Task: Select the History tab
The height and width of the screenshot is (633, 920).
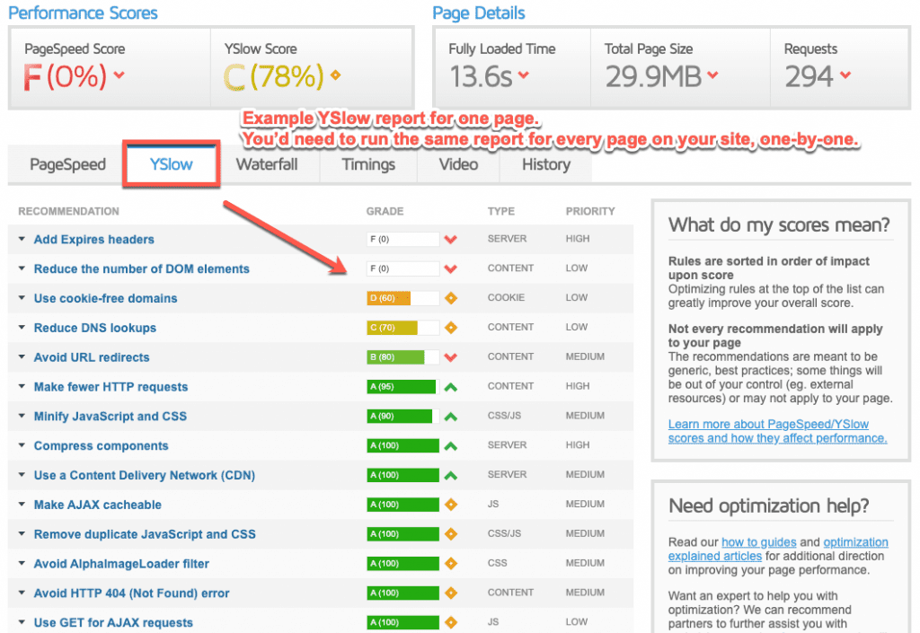Action: [545, 164]
